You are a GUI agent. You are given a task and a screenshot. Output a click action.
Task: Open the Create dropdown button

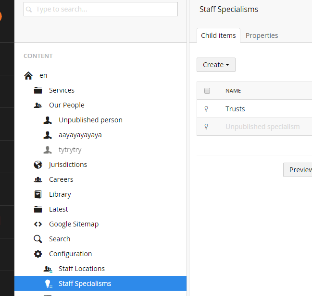pos(216,65)
